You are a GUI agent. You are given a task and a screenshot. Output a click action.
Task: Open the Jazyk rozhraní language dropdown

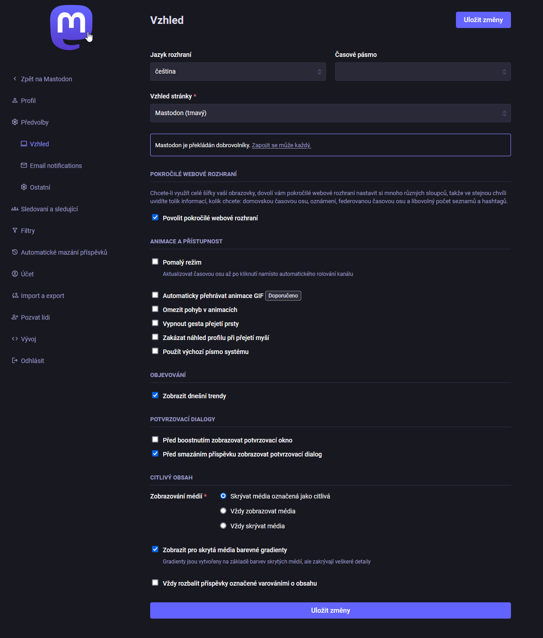[238, 72]
